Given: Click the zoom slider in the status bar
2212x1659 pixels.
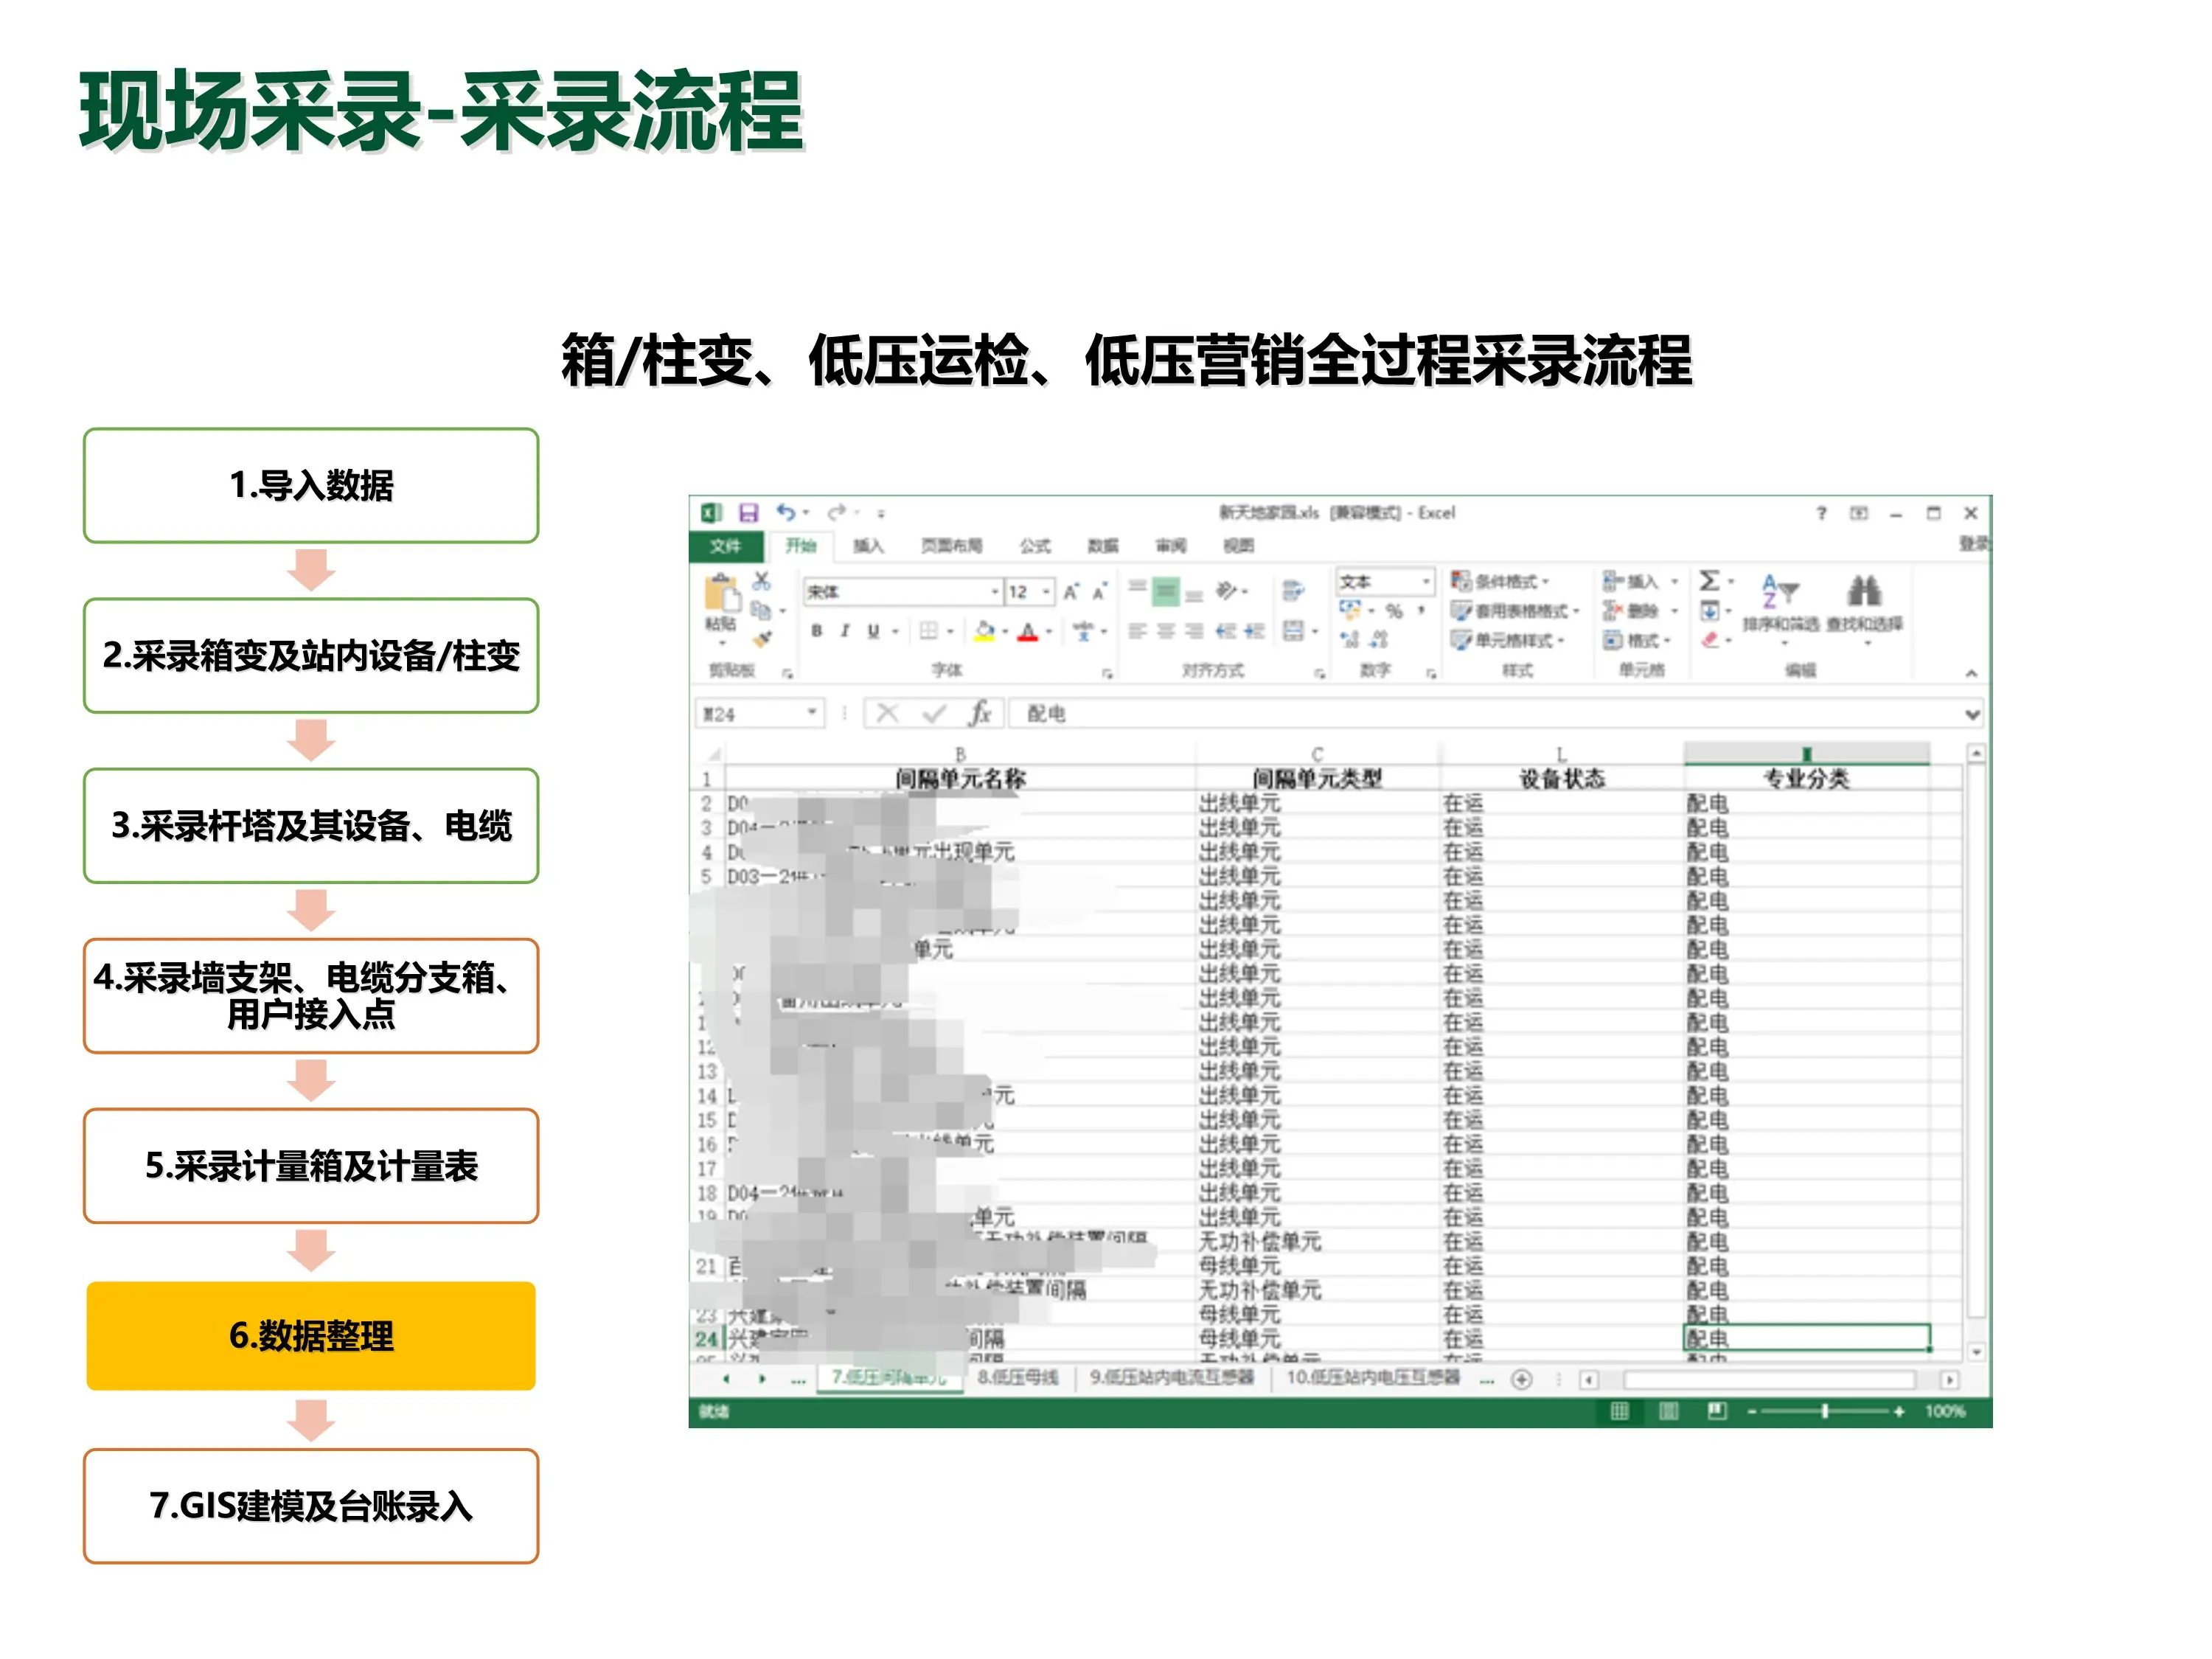Looking at the screenshot, I should pyautogui.click(x=1825, y=1411).
